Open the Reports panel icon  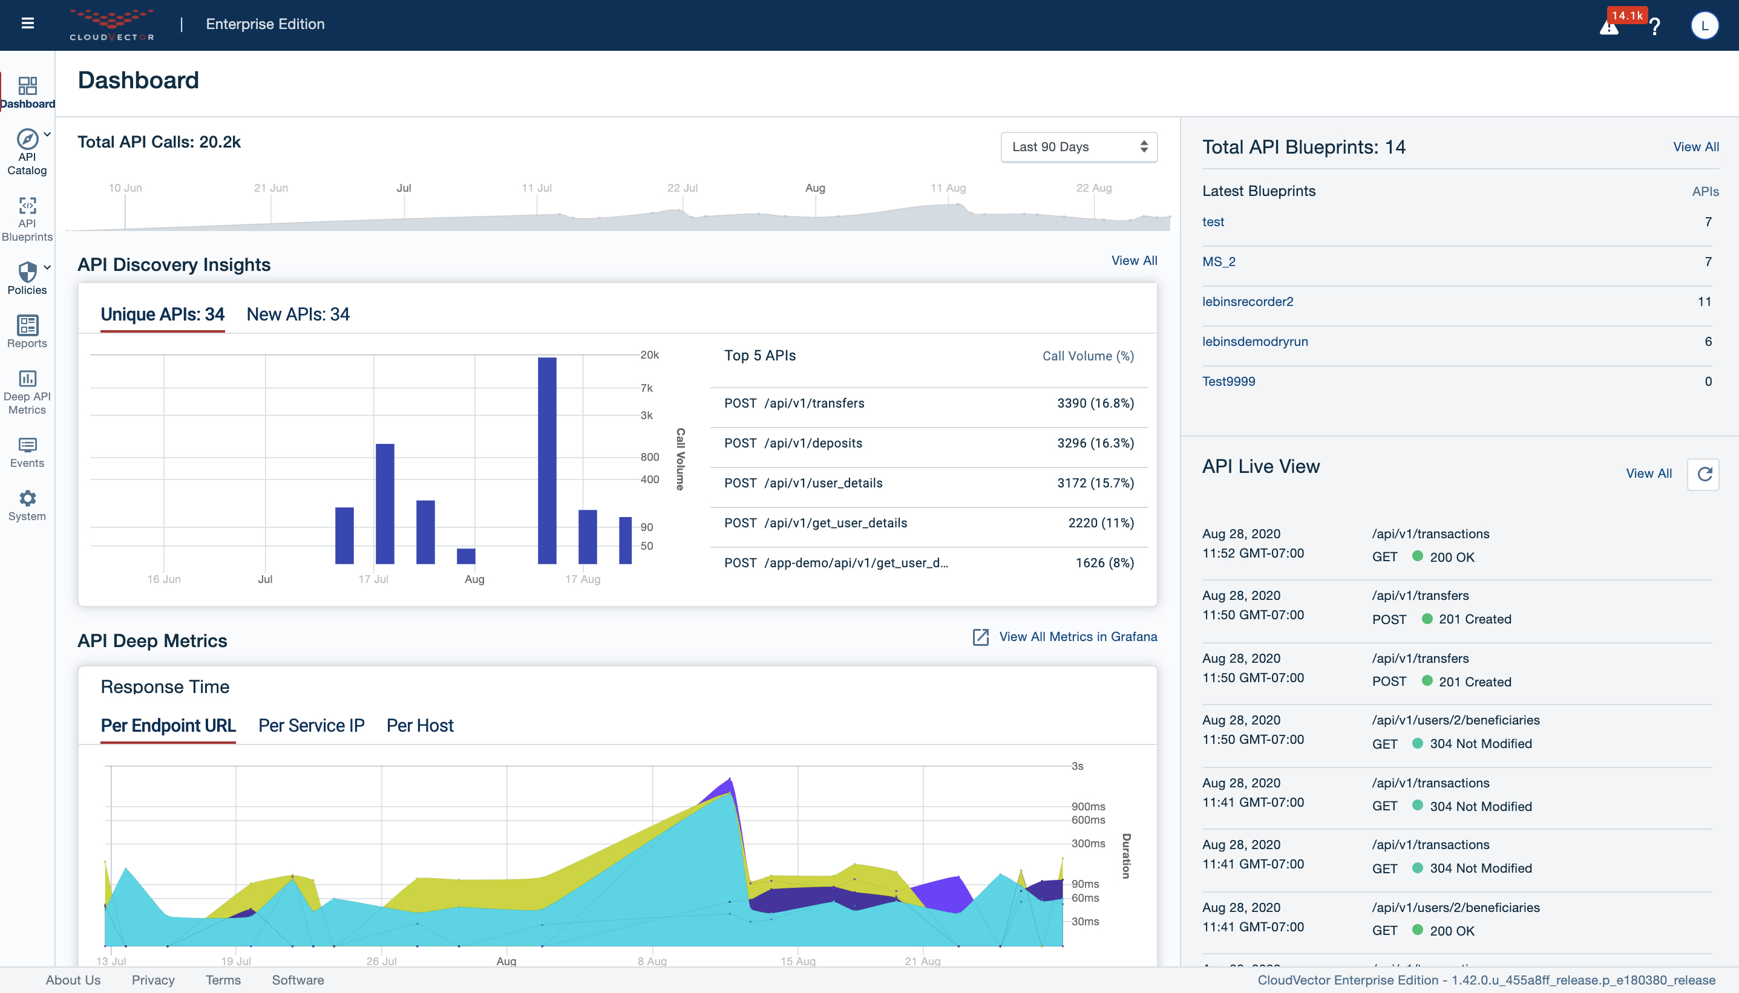coord(27,326)
